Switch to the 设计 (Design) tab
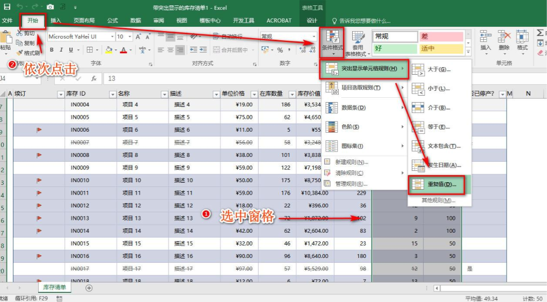This screenshot has width=547, height=302. (312, 20)
